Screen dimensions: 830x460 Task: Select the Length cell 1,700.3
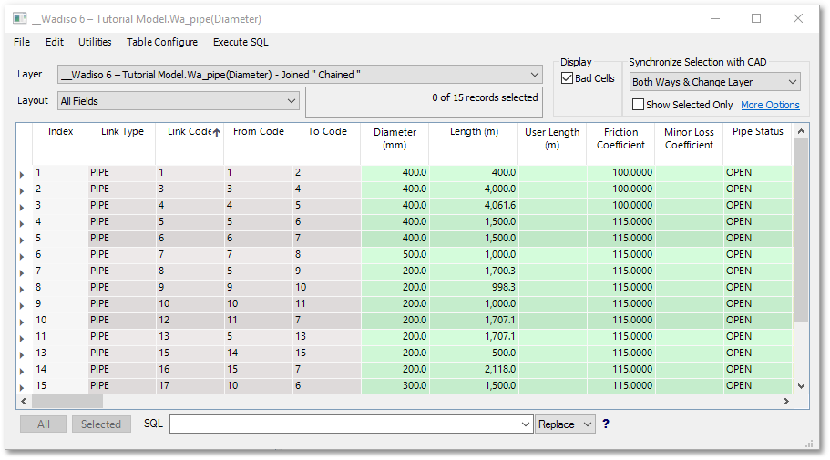(474, 271)
